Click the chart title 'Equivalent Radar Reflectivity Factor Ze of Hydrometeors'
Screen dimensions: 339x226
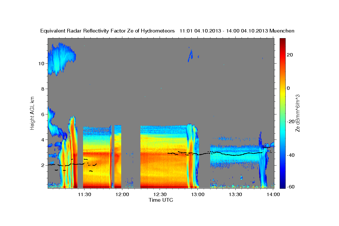click(x=108, y=31)
